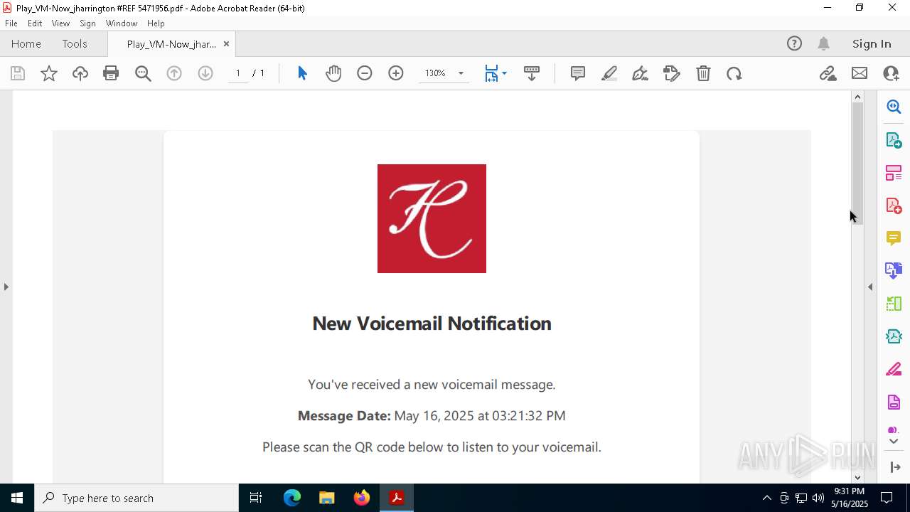This screenshot has width=910, height=512.
Task: Open the Find text magnifier icon
Action: [143, 73]
